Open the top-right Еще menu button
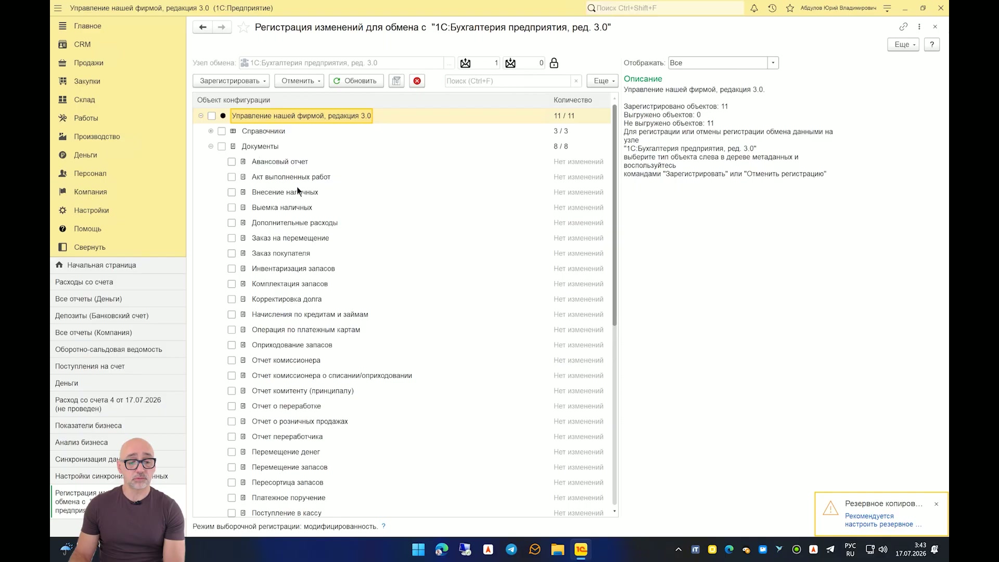Image resolution: width=999 pixels, height=562 pixels. tap(903, 44)
